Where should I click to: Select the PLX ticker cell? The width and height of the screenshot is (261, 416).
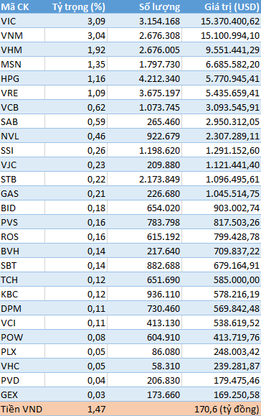22,351
